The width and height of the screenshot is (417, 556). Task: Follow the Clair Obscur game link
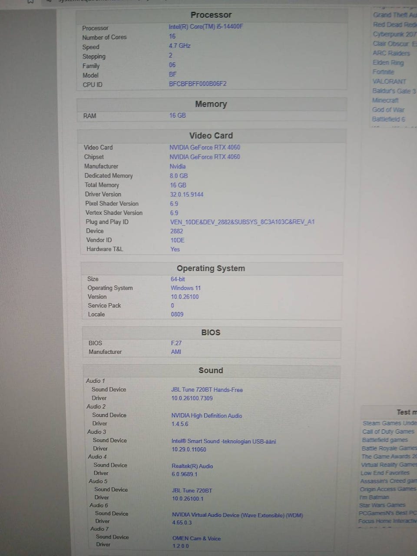394,43
